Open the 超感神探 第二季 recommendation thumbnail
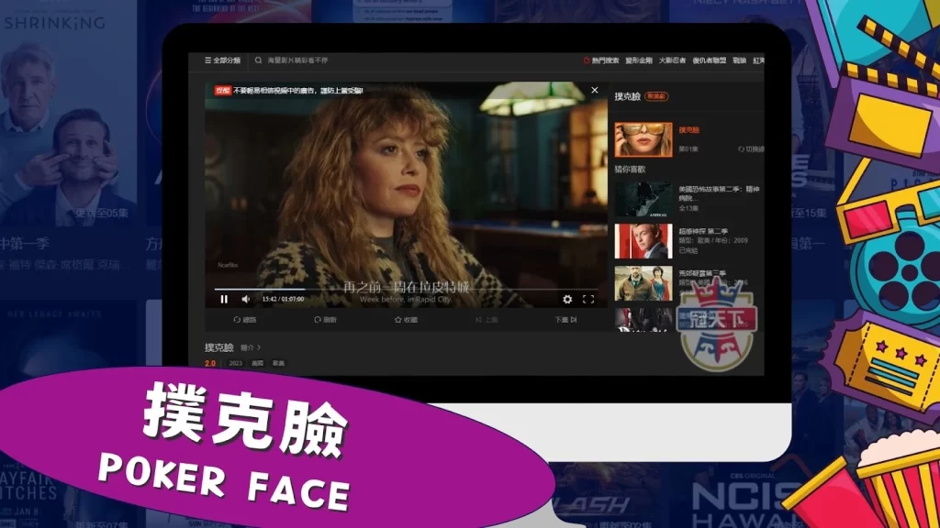The image size is (940, 528). (643, 240)
